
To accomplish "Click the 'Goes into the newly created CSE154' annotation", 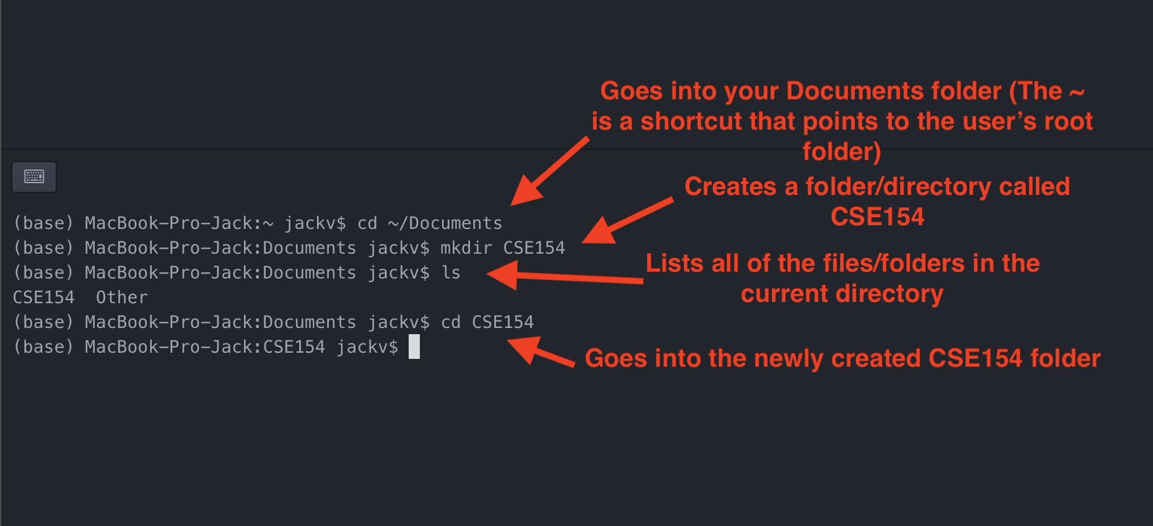I will [843, 358].
